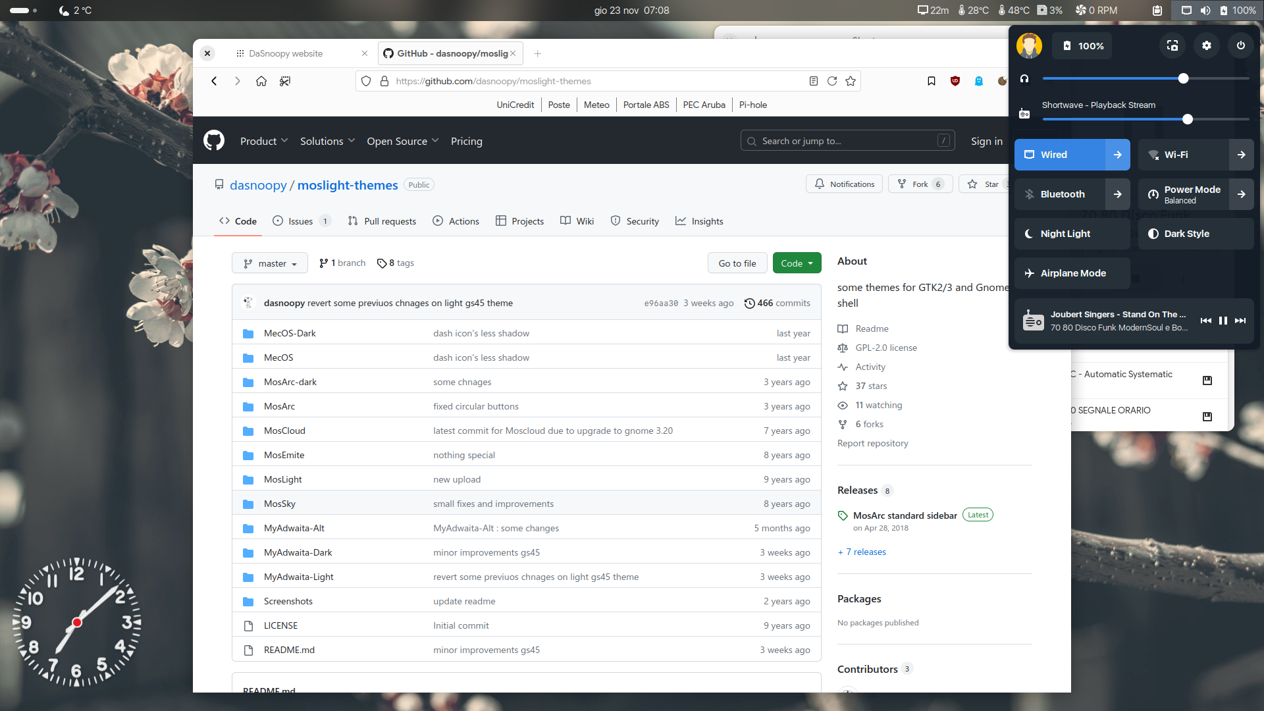Open the UniCredit bookmark
1264x711 pixels.
pyautogui.click(x=515, y=105)
